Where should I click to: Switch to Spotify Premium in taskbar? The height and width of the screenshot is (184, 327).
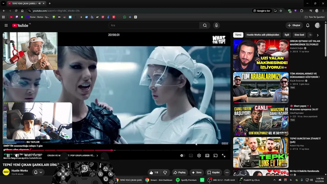(x=186, y=180)
